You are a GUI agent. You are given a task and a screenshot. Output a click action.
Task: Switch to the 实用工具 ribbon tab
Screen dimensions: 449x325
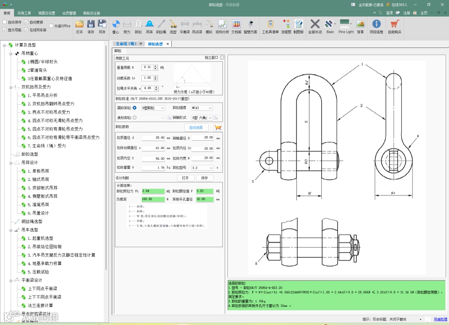(24, 13)
